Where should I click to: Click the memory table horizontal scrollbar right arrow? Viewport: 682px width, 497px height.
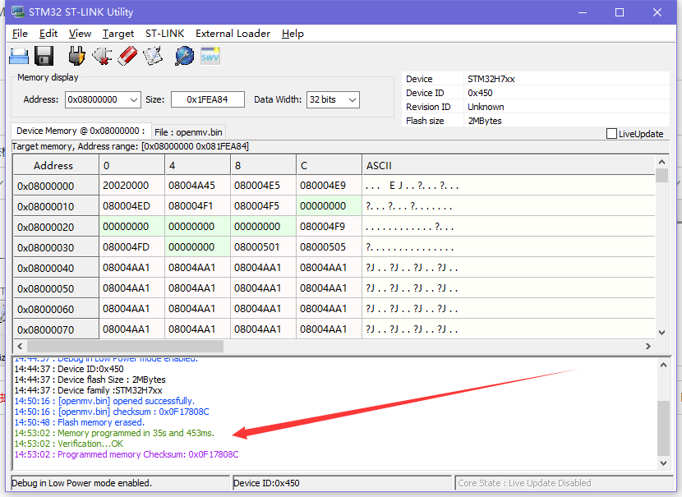tap(648, 346)
